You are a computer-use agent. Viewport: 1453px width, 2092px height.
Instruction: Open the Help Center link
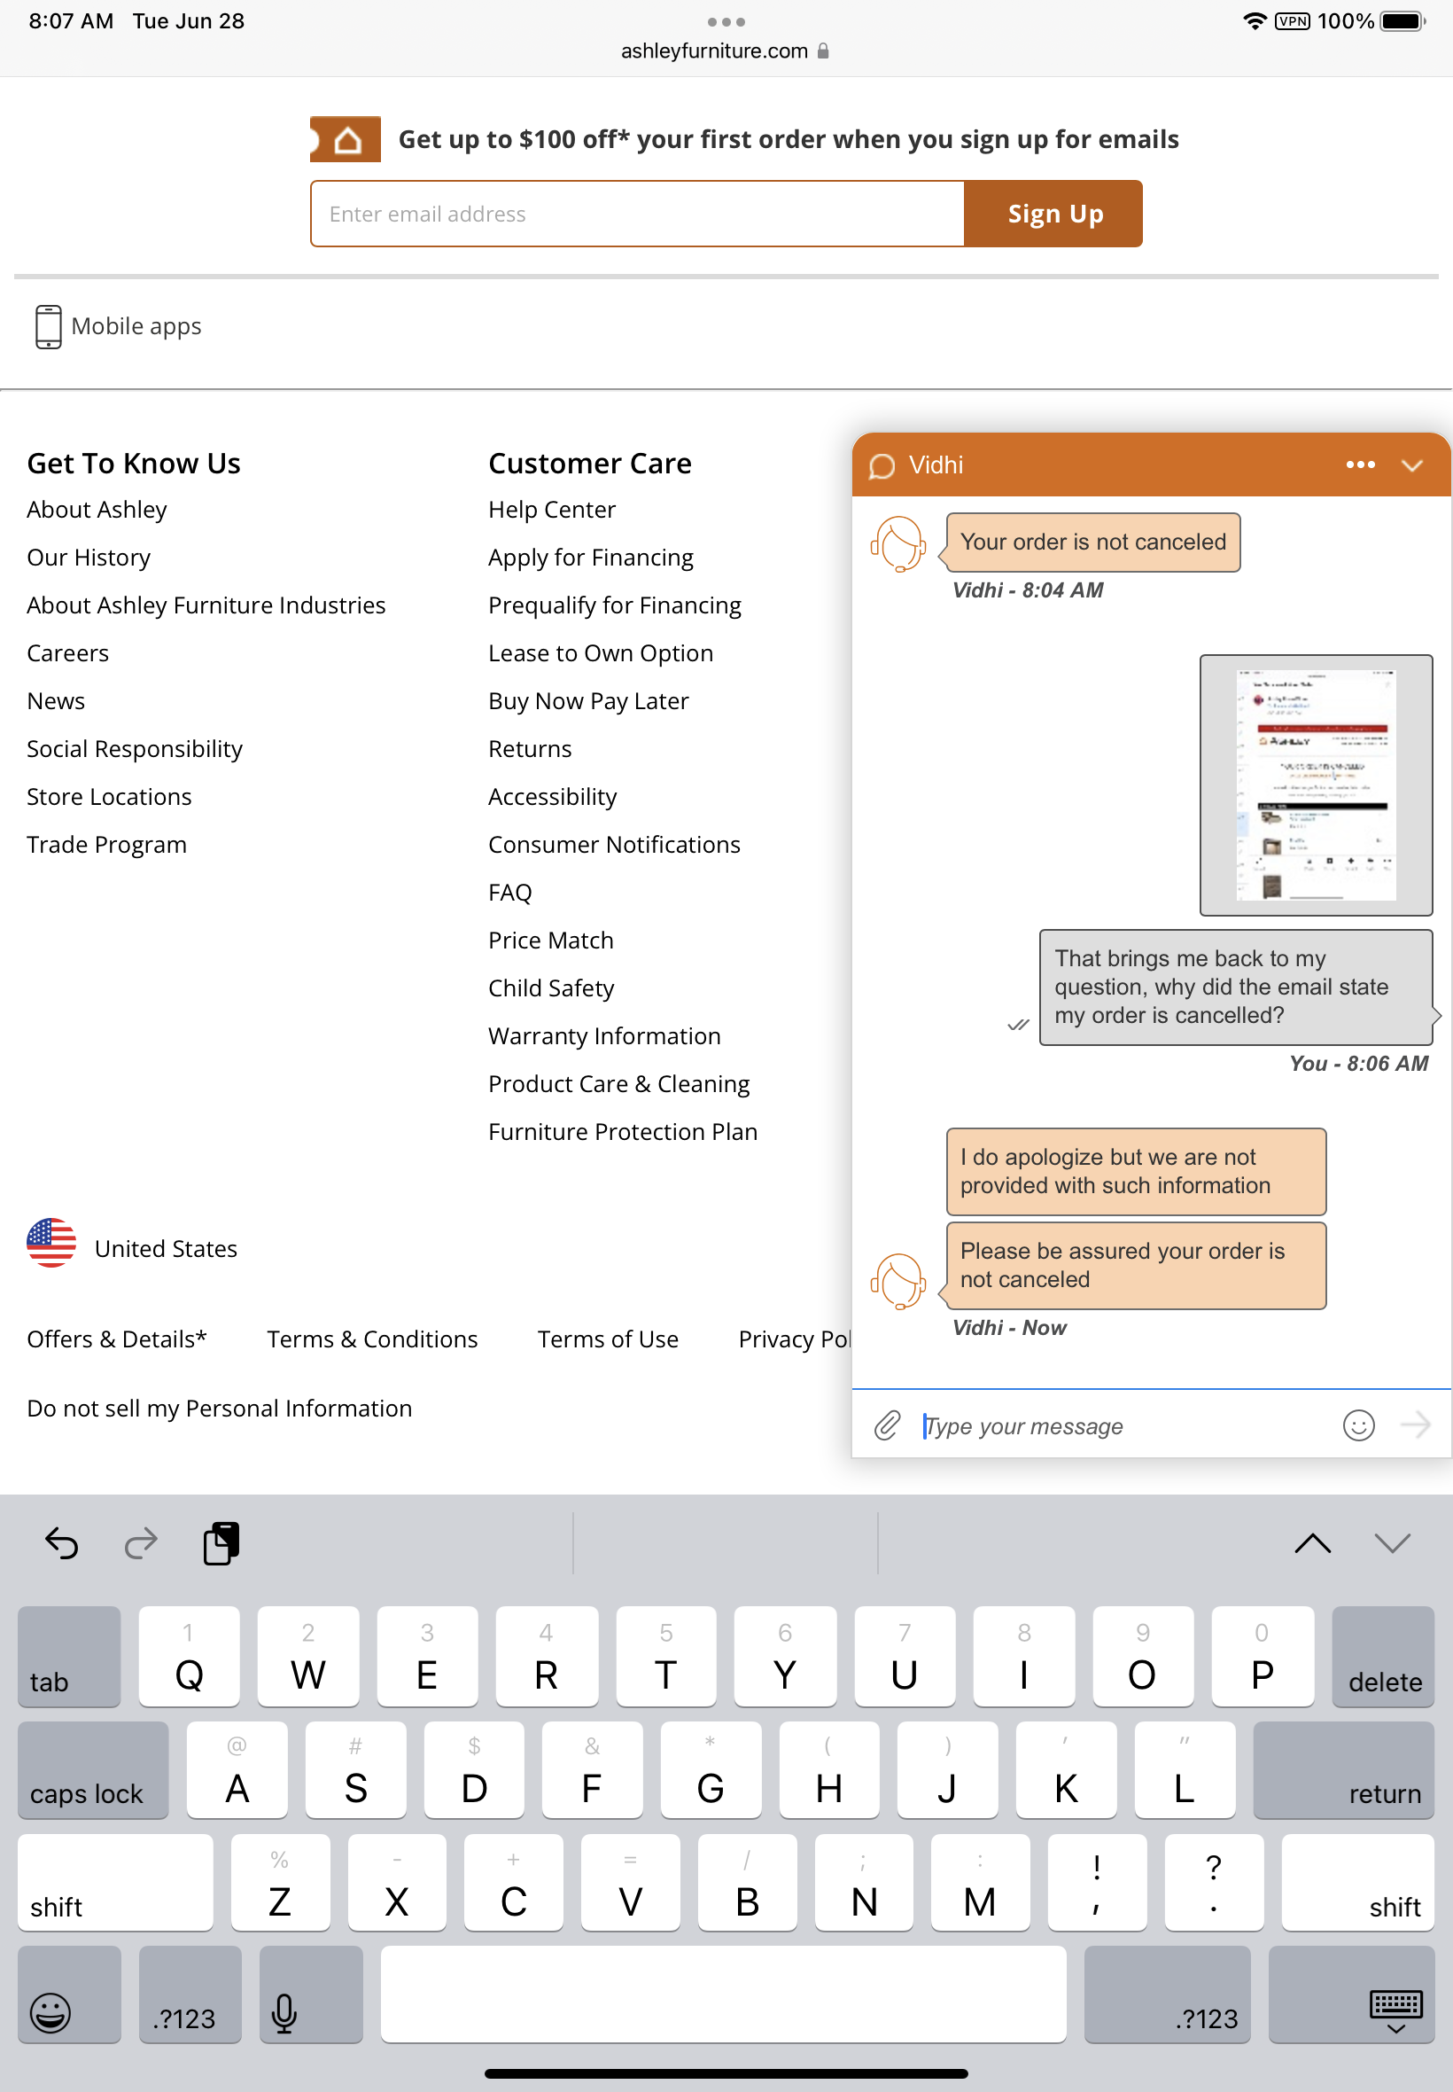[552, 509]
